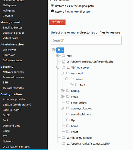Screen dimensions: 133x150
Task: Click the var/lib/nethserver folder icon
Action: 63,67
